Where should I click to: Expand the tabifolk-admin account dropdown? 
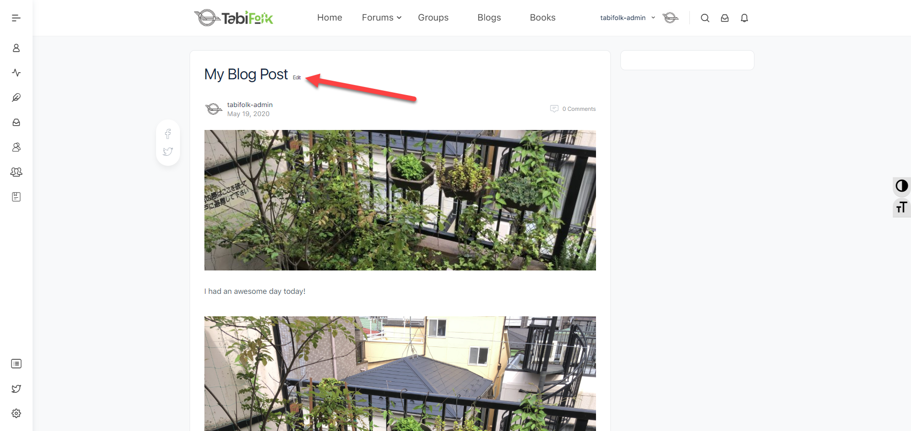click(628, 18)
